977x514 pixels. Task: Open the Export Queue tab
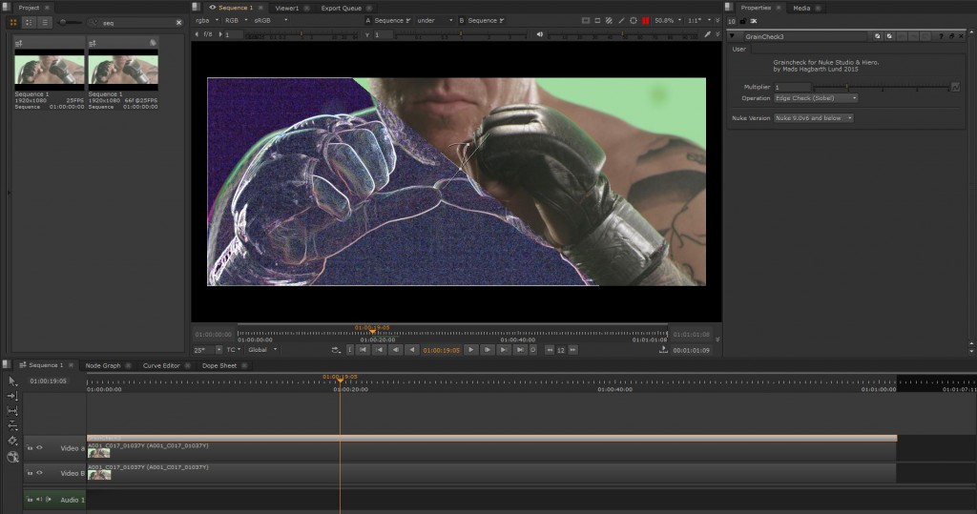tap(342, 7)
